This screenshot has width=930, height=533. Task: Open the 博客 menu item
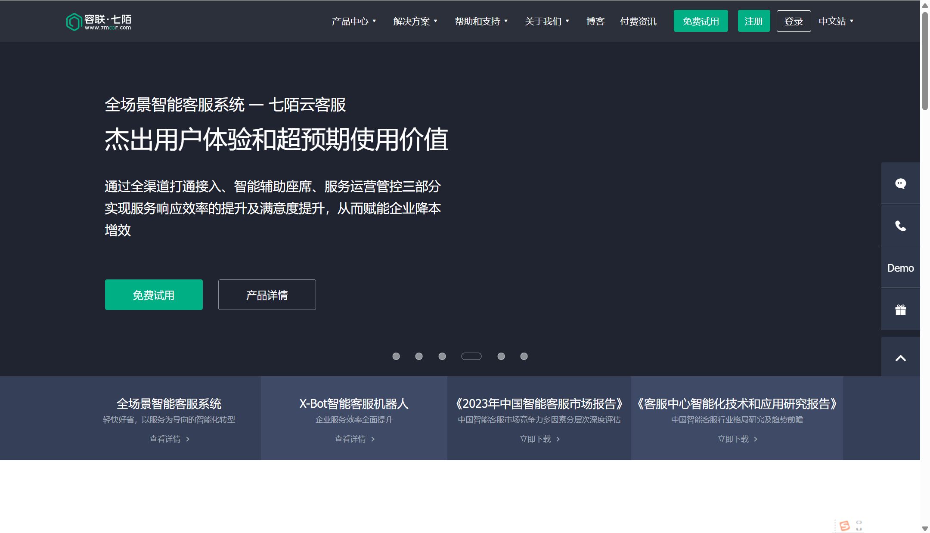595,21
